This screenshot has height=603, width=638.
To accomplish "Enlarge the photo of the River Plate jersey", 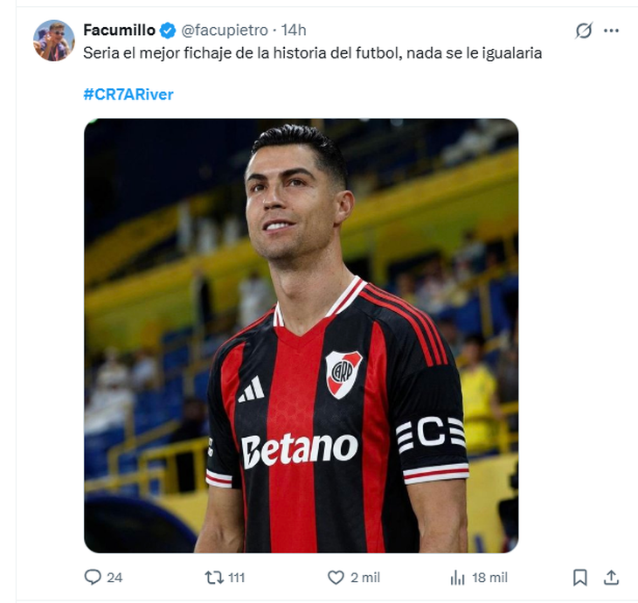I will (301, 335).
